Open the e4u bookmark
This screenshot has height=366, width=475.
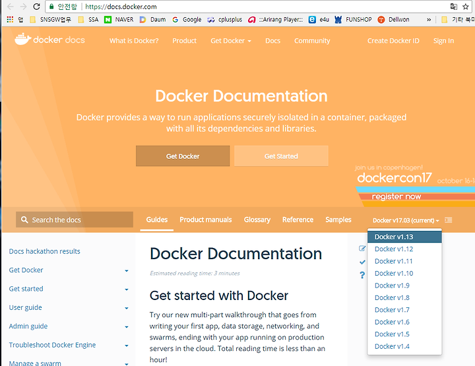point(319,19)
